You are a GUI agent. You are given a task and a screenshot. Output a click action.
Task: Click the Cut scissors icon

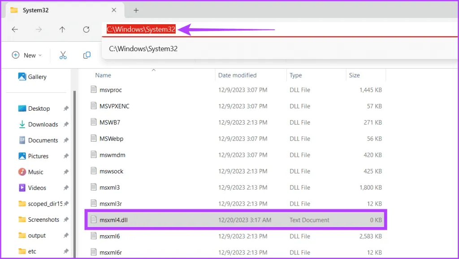tap(63, 55)
